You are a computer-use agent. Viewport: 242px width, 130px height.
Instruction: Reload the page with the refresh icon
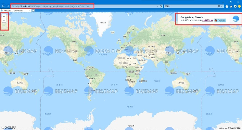pos(161,6)
